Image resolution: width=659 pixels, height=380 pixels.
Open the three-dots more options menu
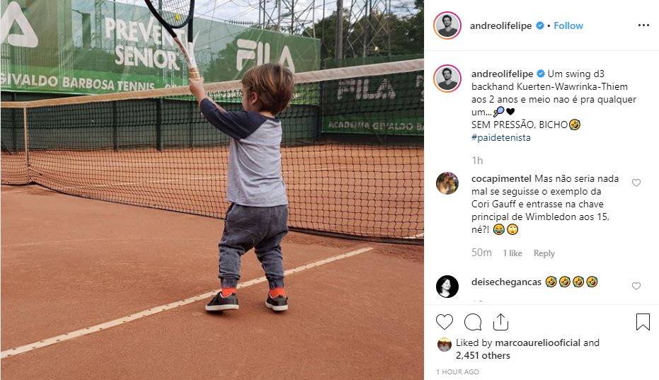pyautogui.click(x=643, y=25)
